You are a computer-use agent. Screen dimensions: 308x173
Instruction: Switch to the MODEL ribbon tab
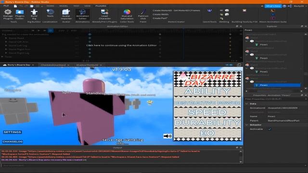(64, 6)
